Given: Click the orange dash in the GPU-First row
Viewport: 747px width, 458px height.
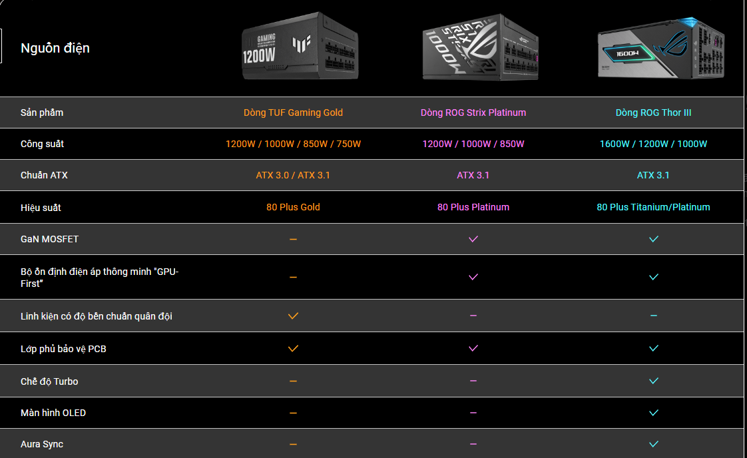Looking at the screenshot, I should (293, 278).
